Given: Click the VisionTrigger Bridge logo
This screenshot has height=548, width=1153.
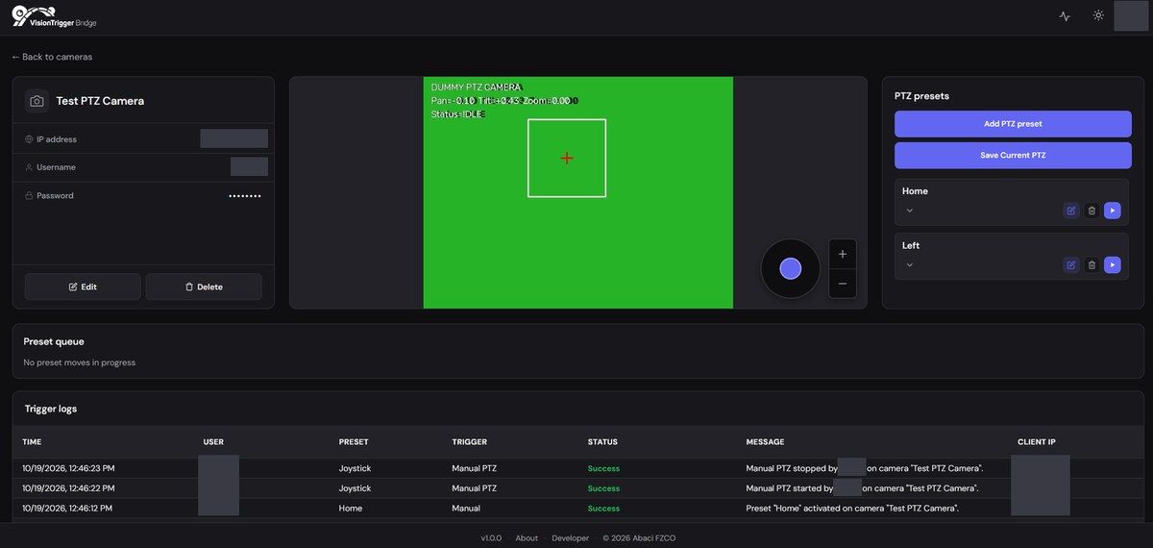Looking at the screenshot, I should click(x=55, y=16).
